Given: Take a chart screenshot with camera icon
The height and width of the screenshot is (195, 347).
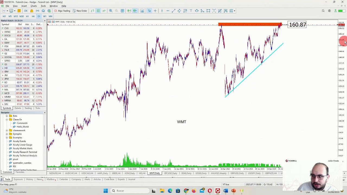Looking at the screenshot, I should pos(142,11).
